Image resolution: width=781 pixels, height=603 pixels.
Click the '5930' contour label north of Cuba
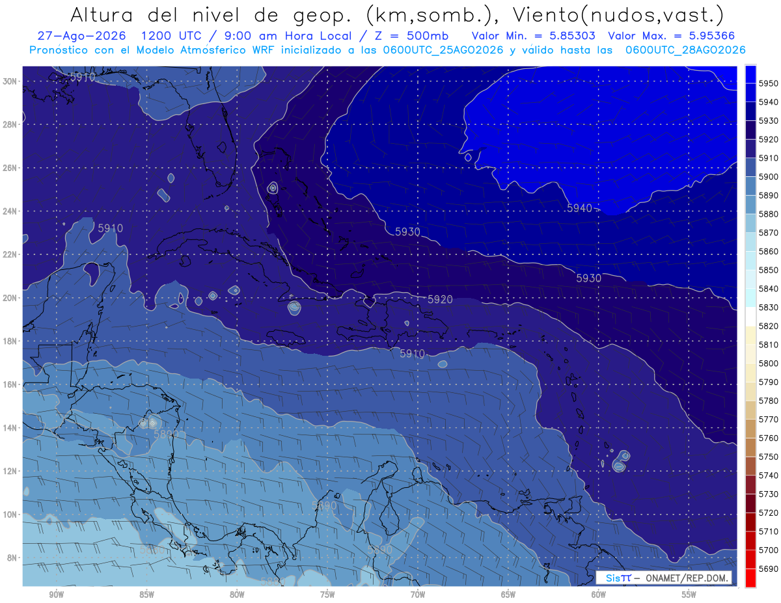(407, 232)
